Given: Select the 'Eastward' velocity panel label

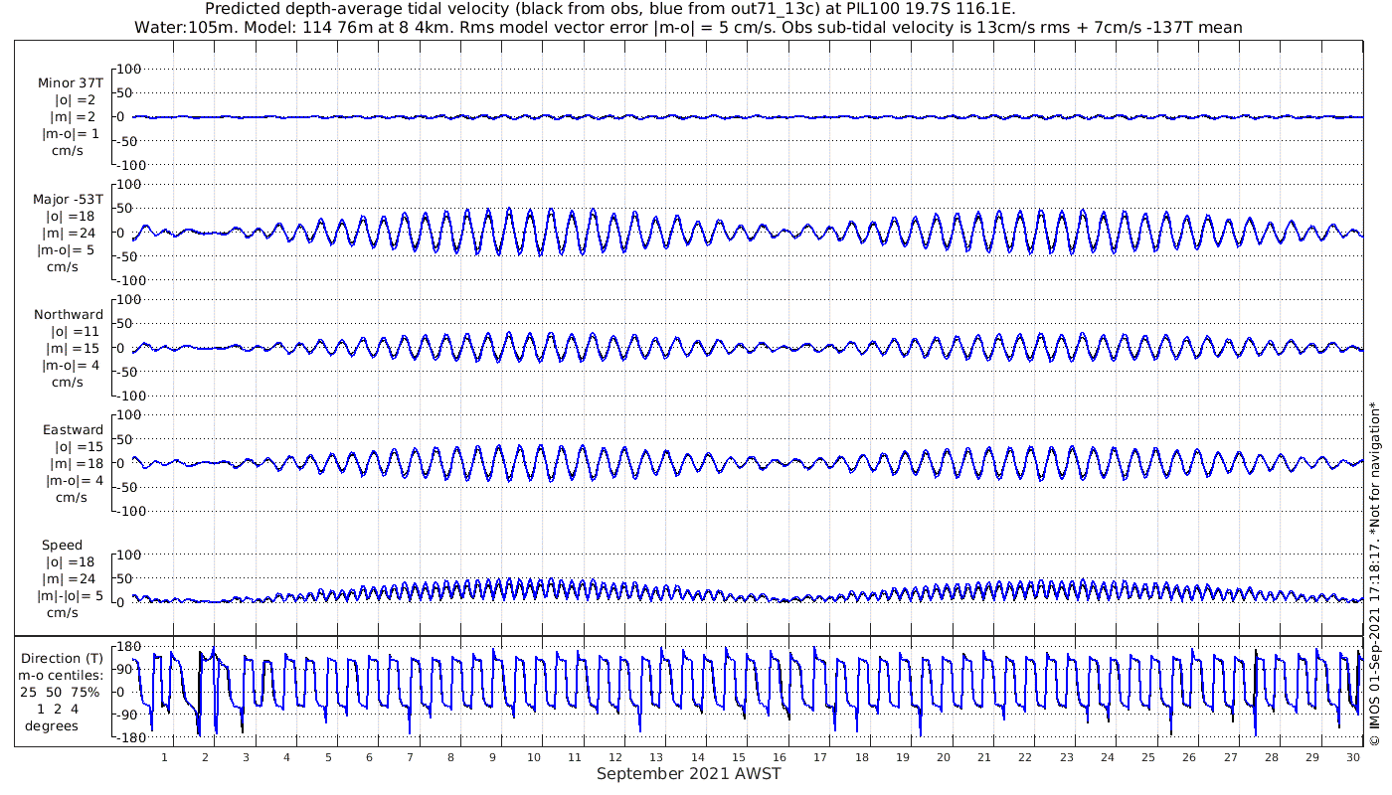Looking at the screenshot, I should coord(73,430).
